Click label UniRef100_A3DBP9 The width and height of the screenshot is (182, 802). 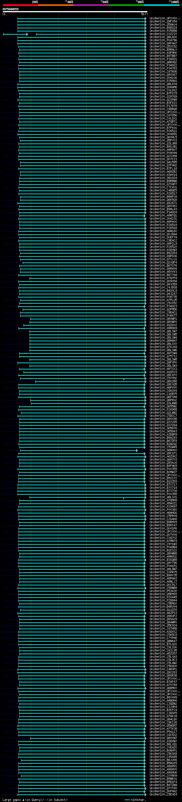[163, 435]
